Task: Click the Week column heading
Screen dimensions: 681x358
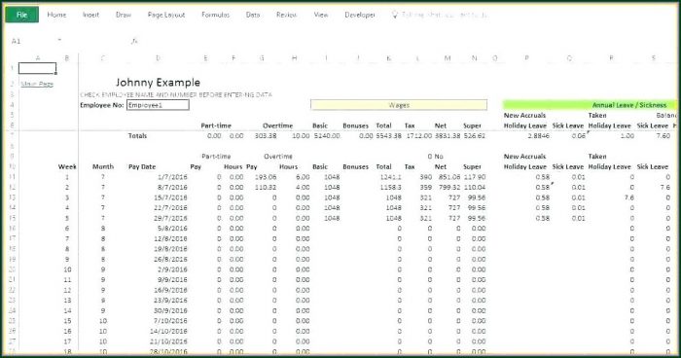Action: coord(67,166)
